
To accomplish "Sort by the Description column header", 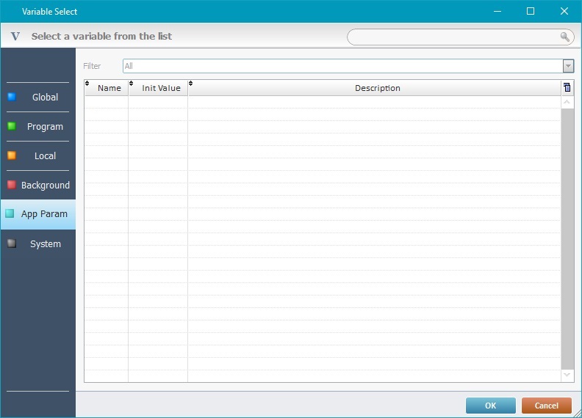I will 377,88.
